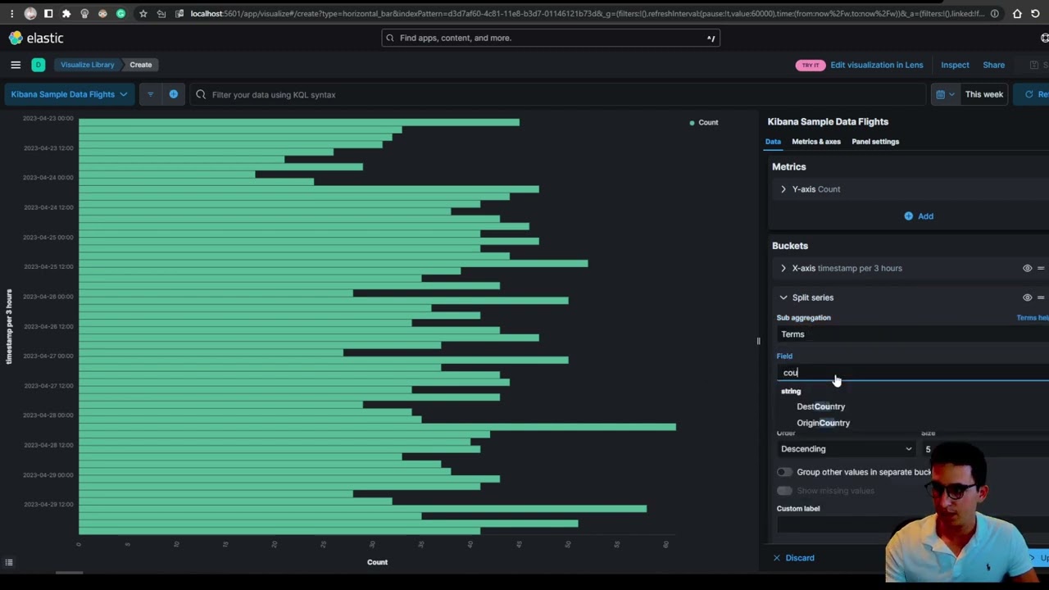Switch to the Metrics & axes tab

816,142
